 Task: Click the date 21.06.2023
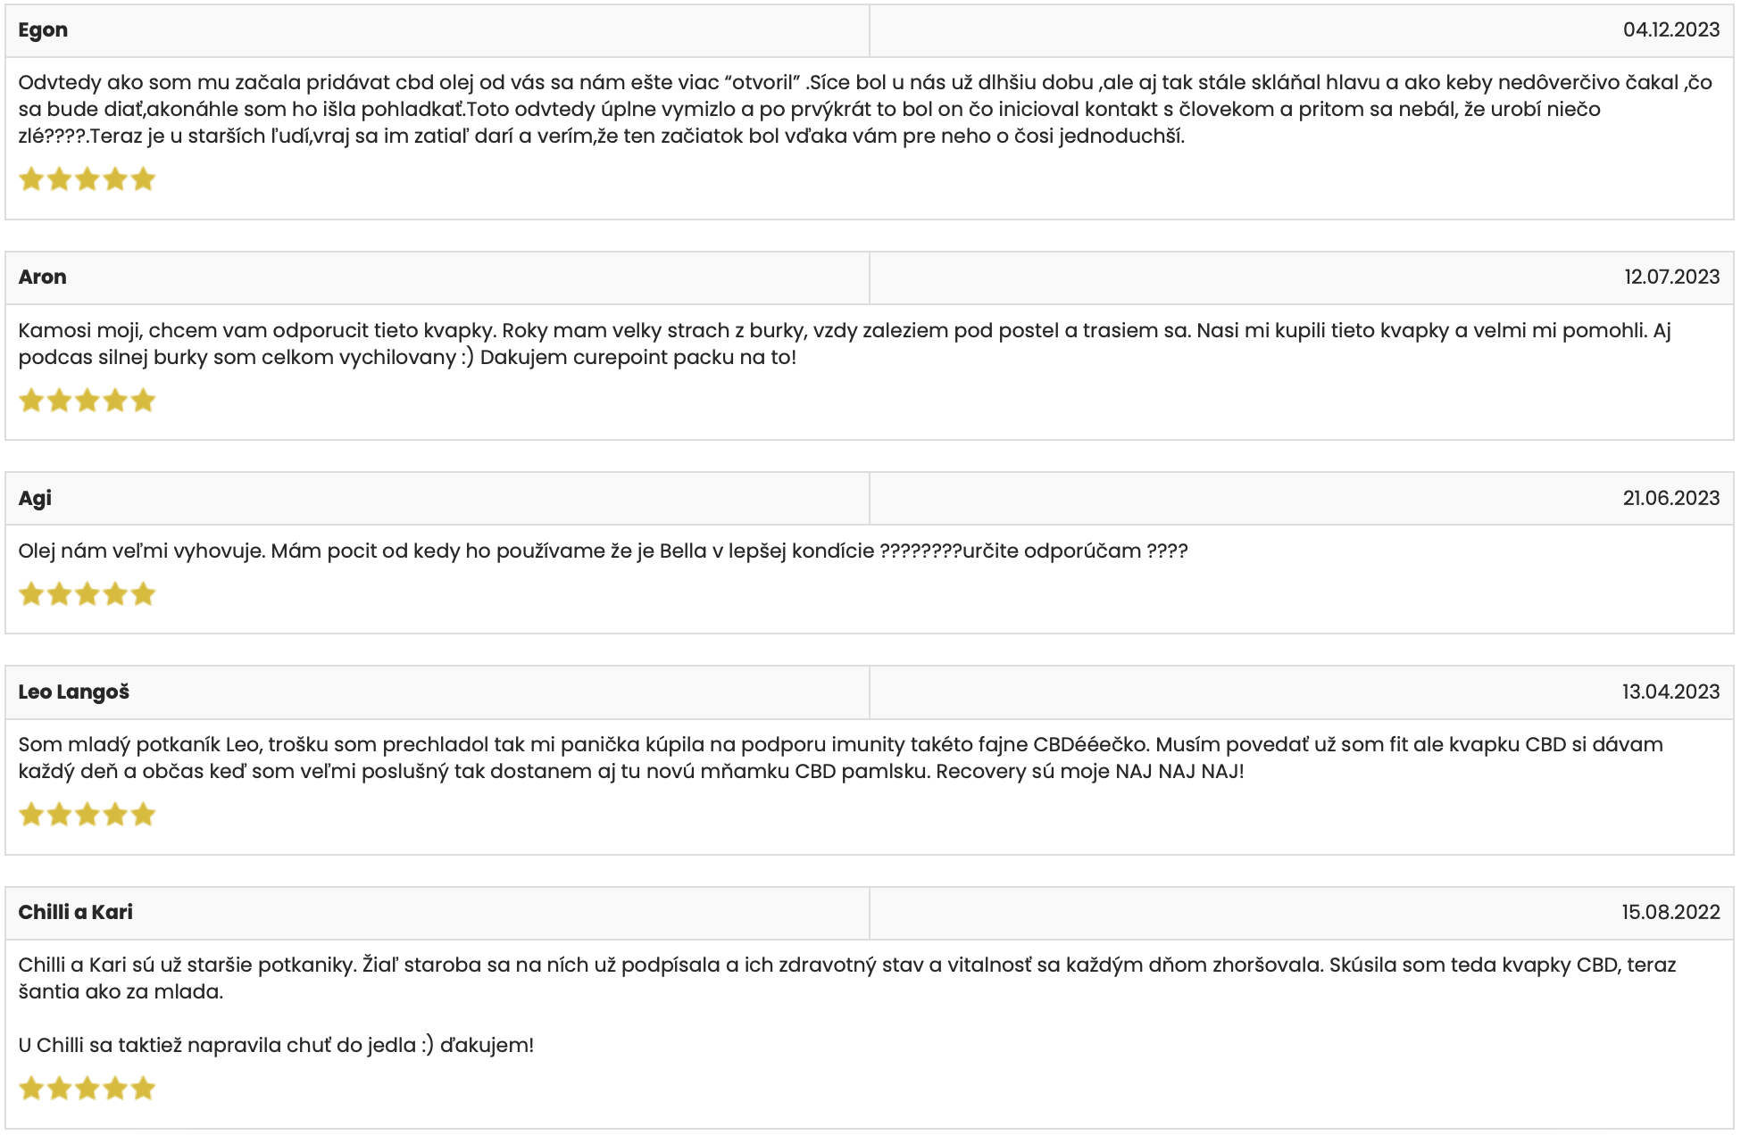(x=1671, y=498)
